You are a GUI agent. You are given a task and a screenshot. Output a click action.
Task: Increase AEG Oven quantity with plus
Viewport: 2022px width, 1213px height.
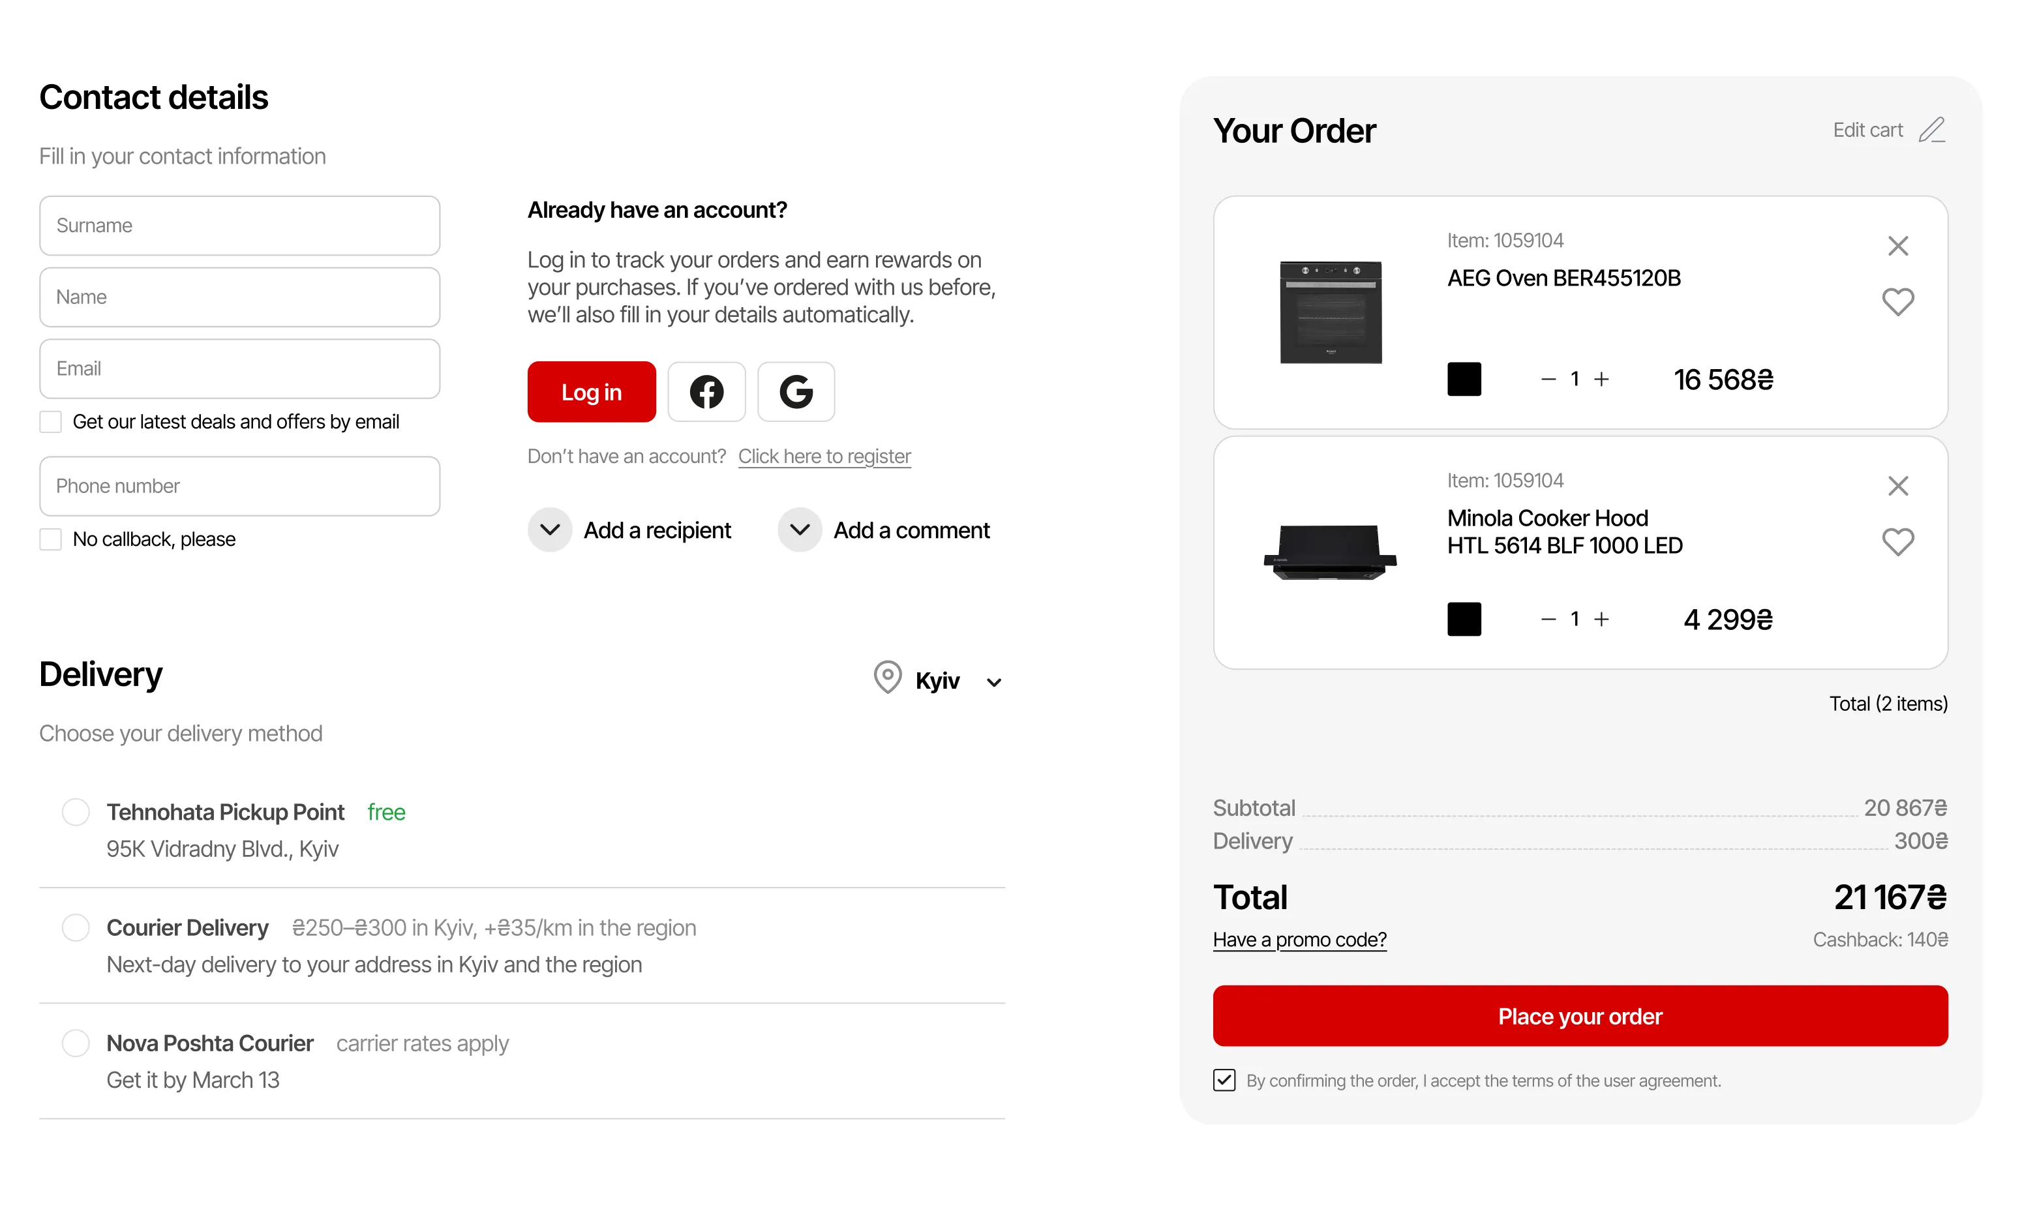[x=1601, y=380]
